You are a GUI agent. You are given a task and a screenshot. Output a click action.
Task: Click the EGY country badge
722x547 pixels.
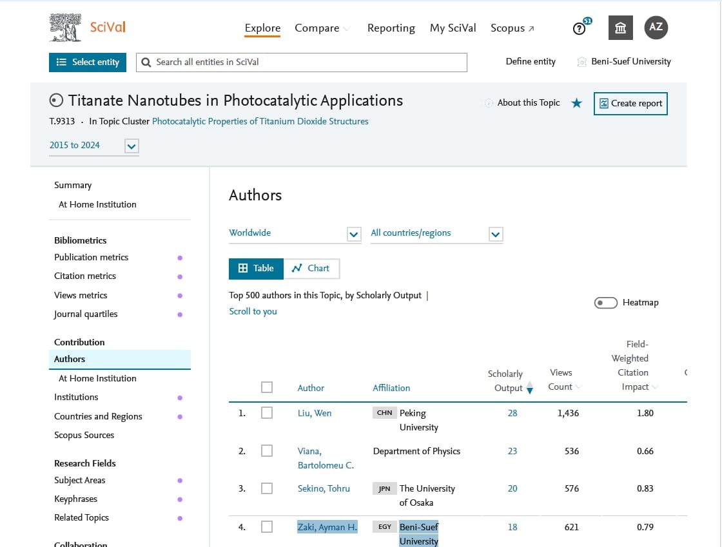tap(384, 527)
